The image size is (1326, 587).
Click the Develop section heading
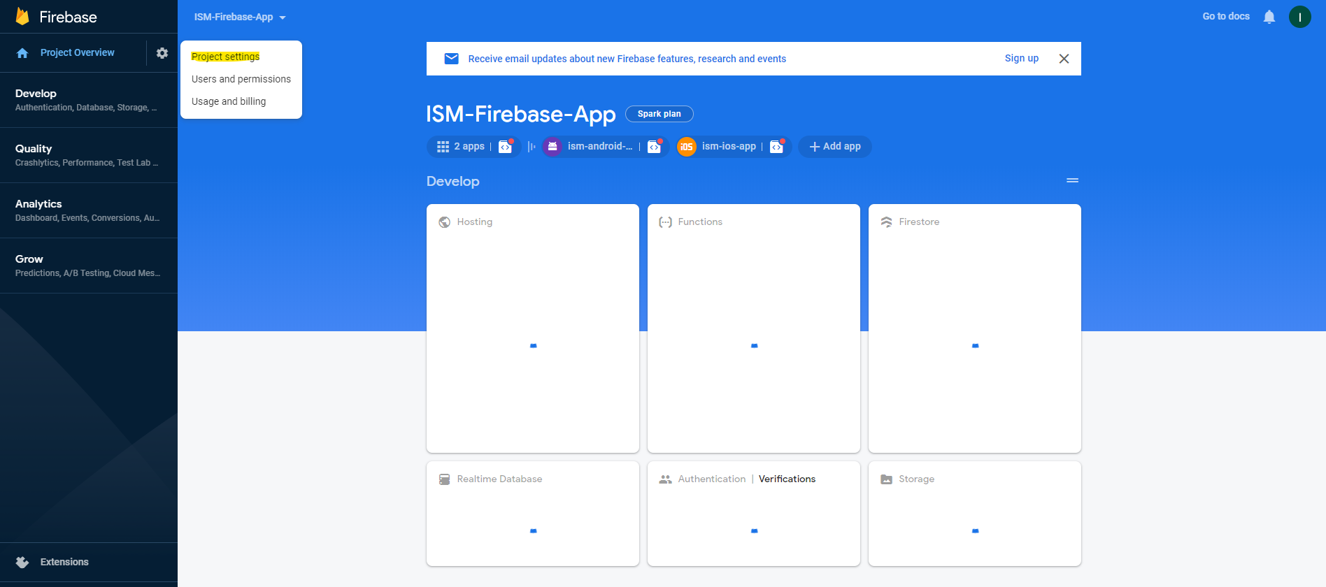tap(452, 182)
